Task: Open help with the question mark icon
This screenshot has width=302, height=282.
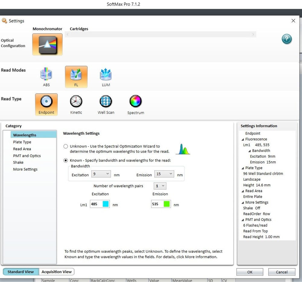Action: [x=287, y=39]
